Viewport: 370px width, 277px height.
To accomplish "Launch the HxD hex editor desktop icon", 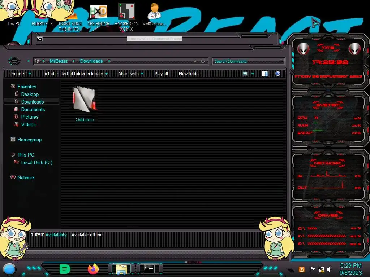I will (x=99, y=14).
